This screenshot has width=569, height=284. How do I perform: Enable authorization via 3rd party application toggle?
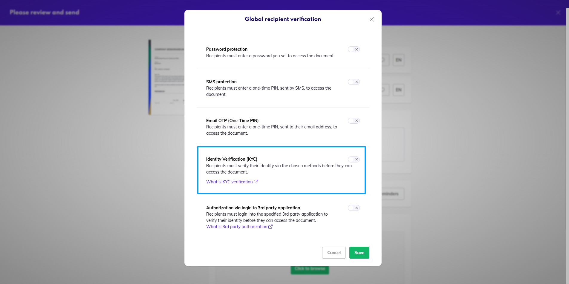click(x=354, y=208)
